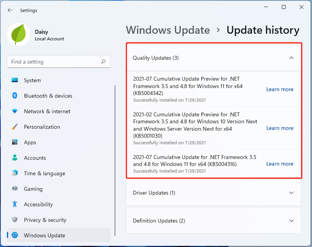Click the KB5004316 update title
Image resolution: width=312 pixels, height=247 pixels.
(x=195, y=161)
